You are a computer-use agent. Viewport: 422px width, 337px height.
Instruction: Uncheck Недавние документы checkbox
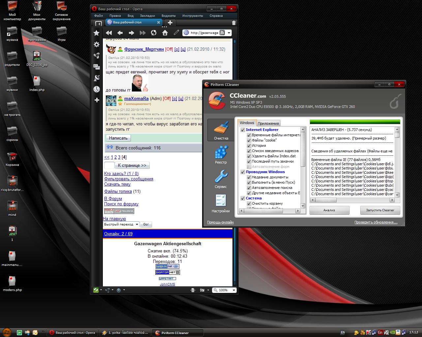249,177
